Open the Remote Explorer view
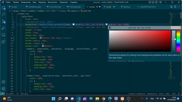The height and width of the screenshot is (102, 182). click(x=3, y=35)
